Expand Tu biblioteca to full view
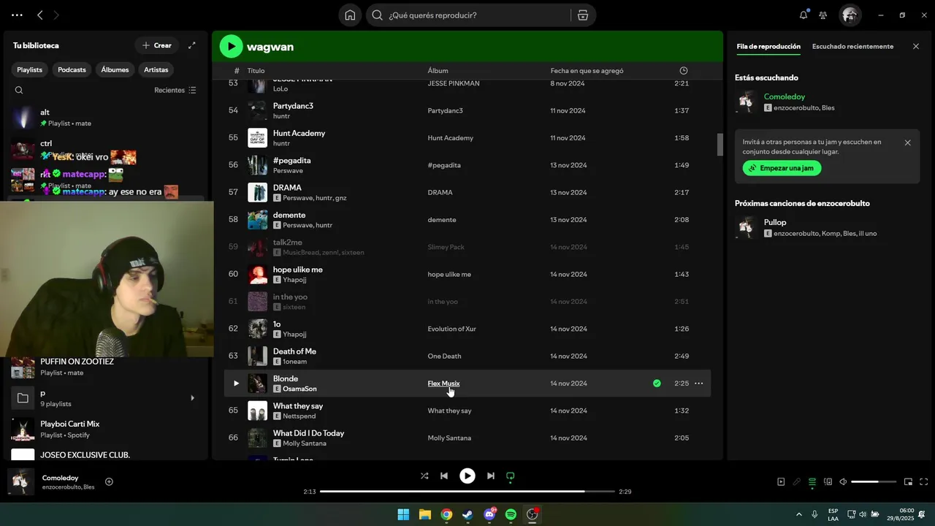The image size is (935, 526). click(192, 45)
